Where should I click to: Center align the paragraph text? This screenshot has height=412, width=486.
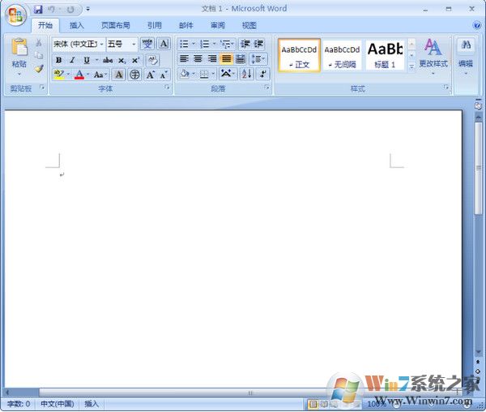click(198, 59)
